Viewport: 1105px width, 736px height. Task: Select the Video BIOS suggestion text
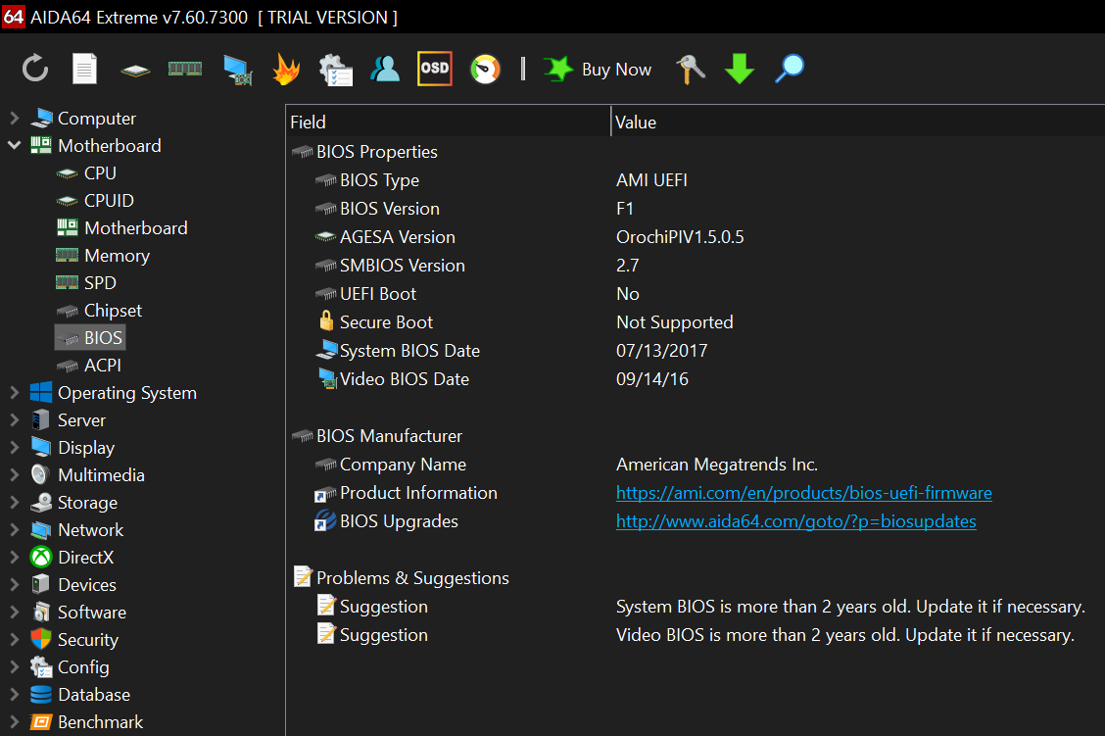845,635
